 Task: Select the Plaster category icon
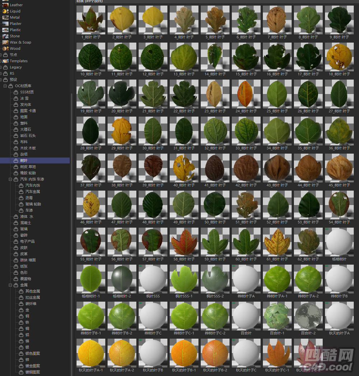5,24
